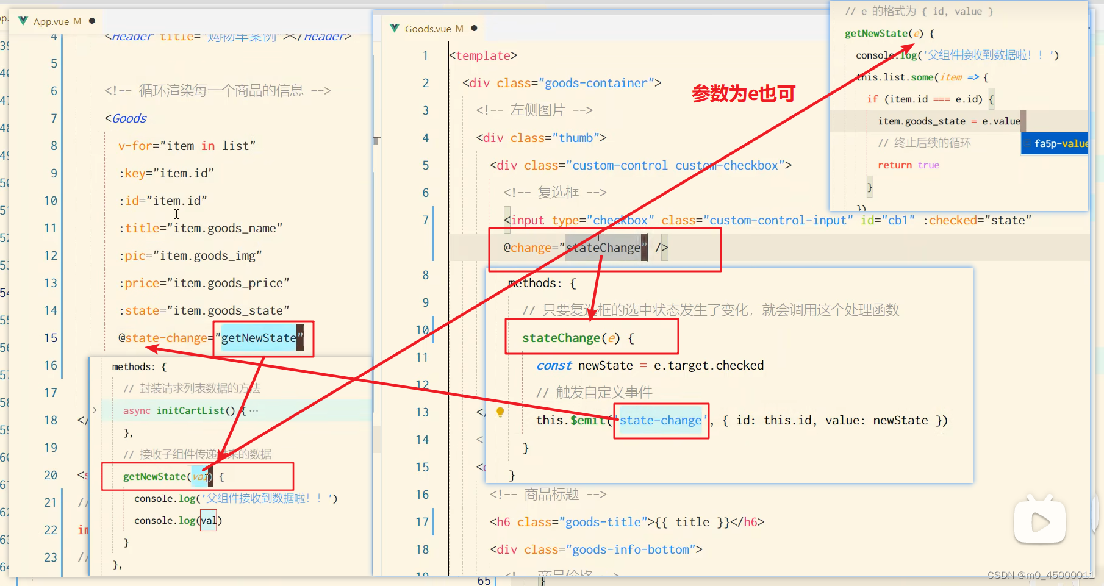Select the highlighted state-change string in $emit
Screen dimensions: 1104x586
click(x=661, y=420)
